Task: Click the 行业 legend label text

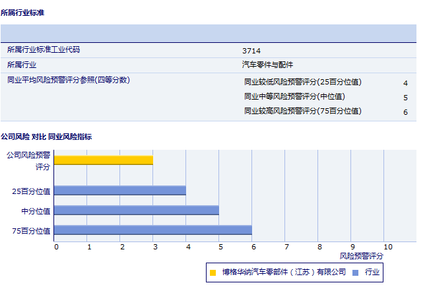Action: pos(372,272)
